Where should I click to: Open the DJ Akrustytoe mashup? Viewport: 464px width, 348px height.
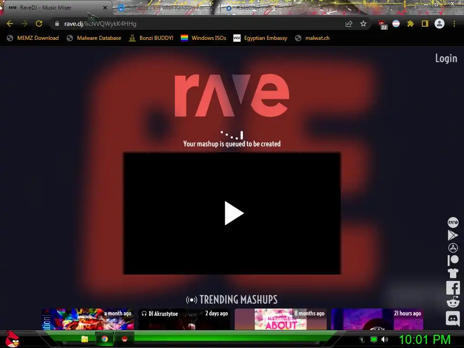pyautogui.click(x=184, y=319)
